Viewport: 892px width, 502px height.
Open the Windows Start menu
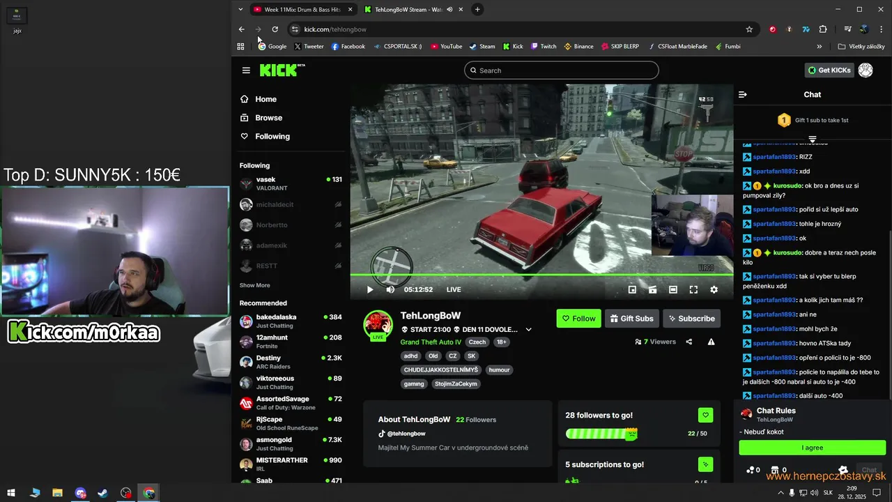coord(11,493)
